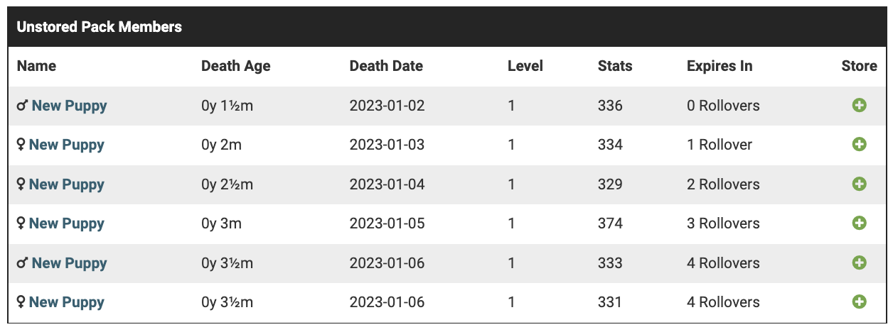Click female symbol beside puppy dying 2023-01-03
Image resolution: width=893 pixels, height=332 pixels.
tap(21, 145)
